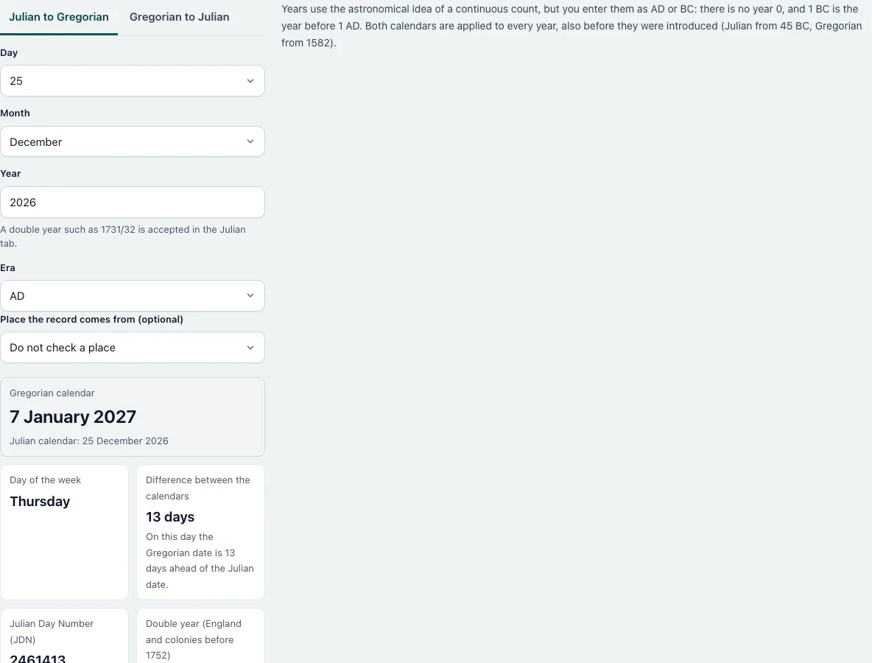Click the 'Place the record comes from (optional)' label
The width and height of the screenshot is (872, 663).
point(92,319)
